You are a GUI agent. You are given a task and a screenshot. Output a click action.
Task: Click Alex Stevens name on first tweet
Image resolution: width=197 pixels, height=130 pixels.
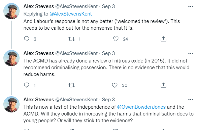(x=39, y=6)
